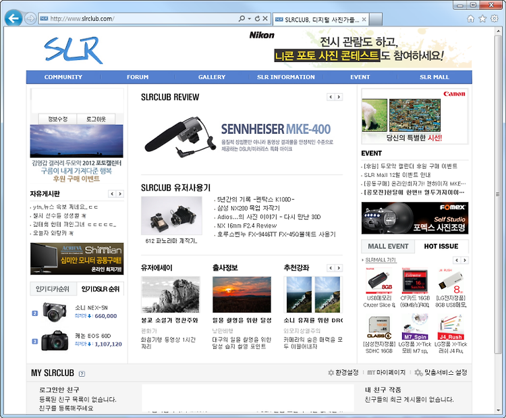Click the Canon banner photo
Viewport: 506px width, 418px height.
(x=415, y=115)
